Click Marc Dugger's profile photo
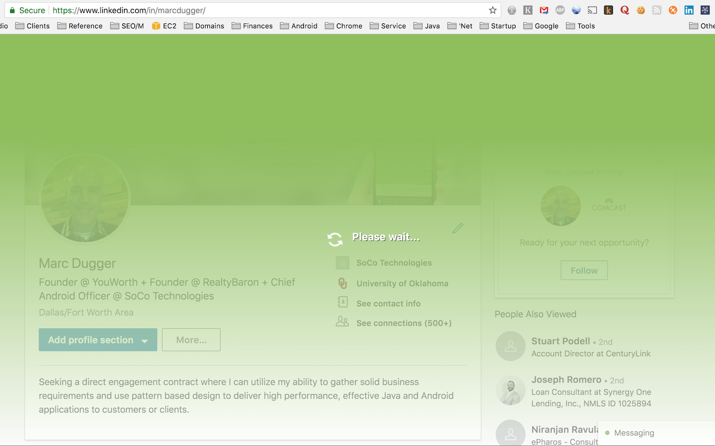This screenshot has width=715, height=446. [x=85, y=198]
